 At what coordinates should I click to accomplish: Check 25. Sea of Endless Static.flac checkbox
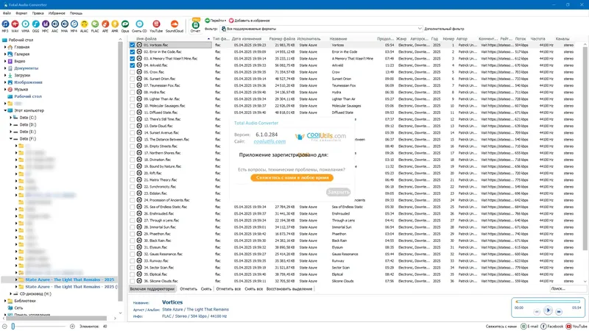[x=133, y=207]
